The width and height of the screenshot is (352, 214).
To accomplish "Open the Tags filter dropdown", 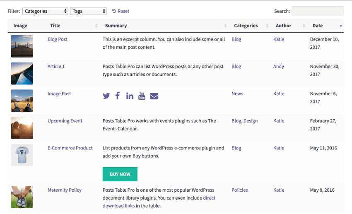I will coord(88,11).
